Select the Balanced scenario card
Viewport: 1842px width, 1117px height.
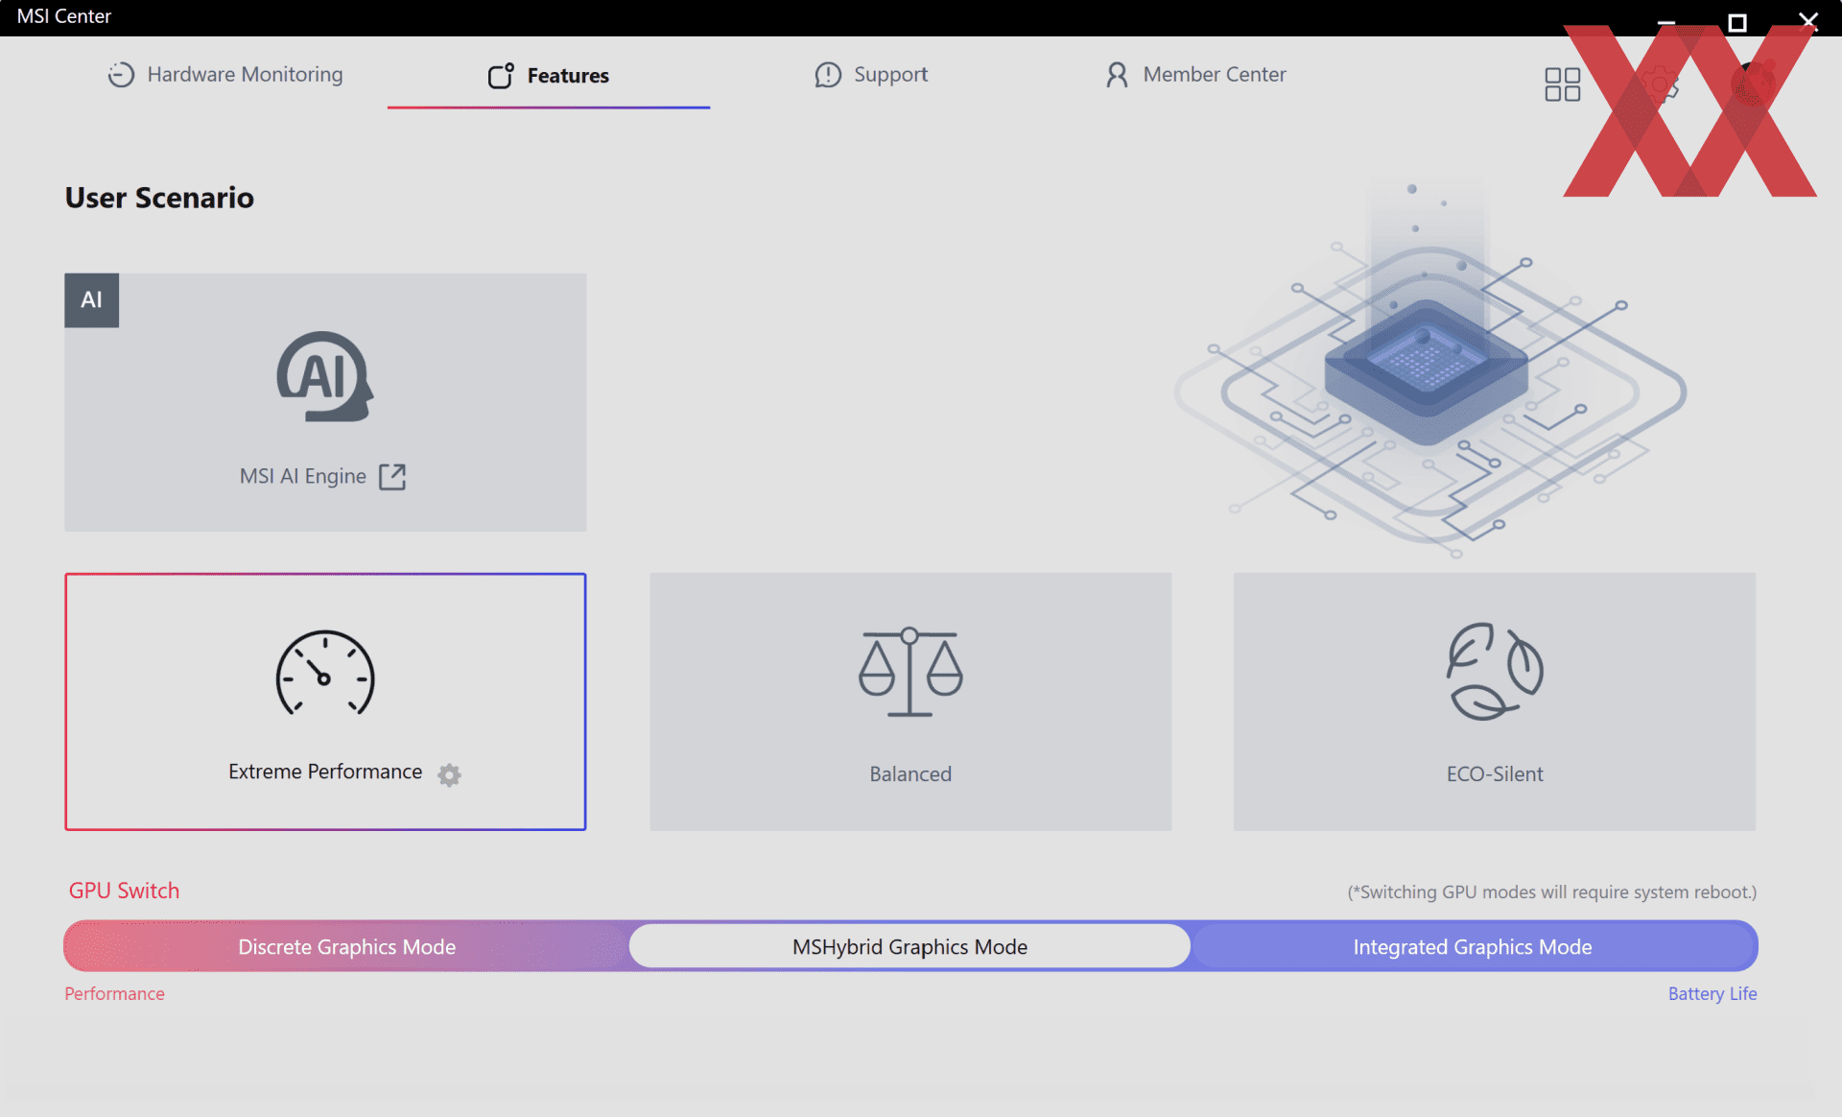click(910, 701)
